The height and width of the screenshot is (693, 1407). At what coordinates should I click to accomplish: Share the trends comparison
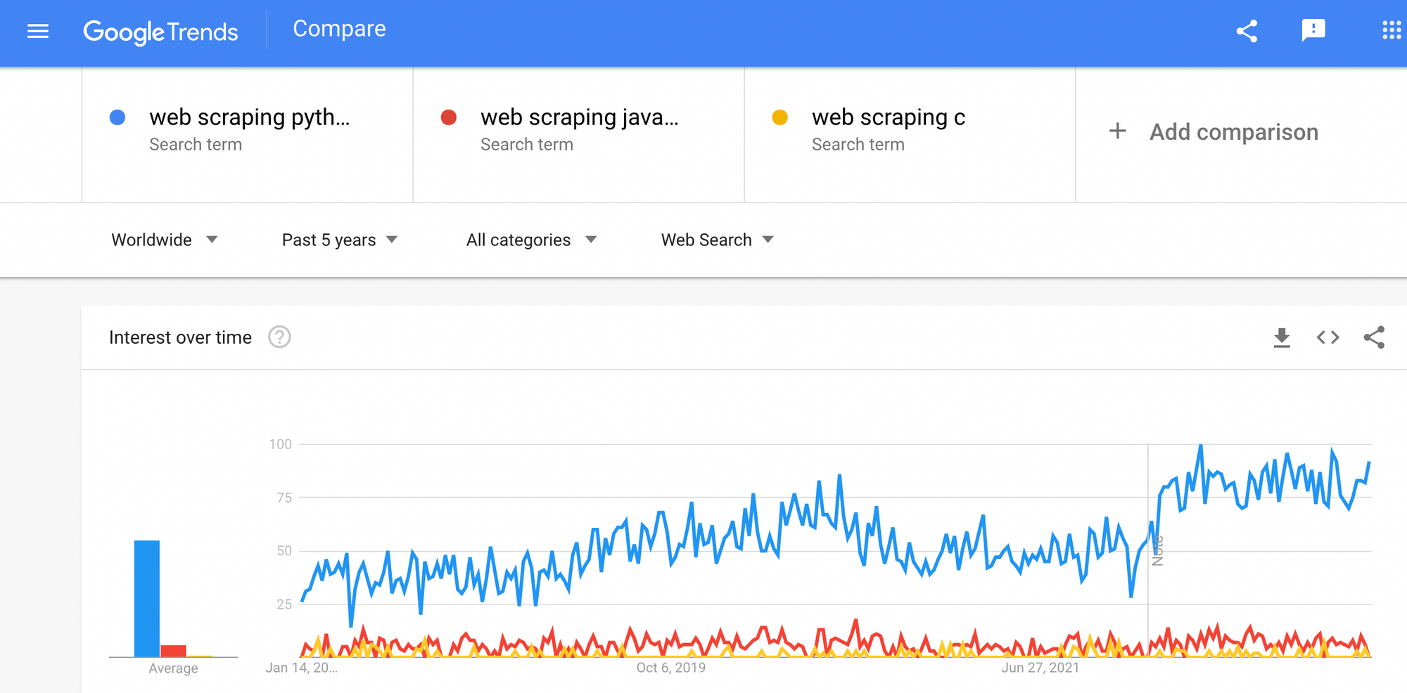point(1247,32)
